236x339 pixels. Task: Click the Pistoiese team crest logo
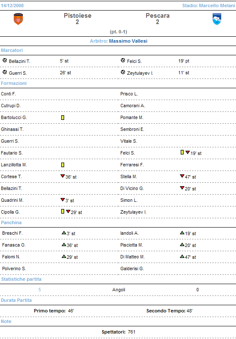(x=18, y=19)
